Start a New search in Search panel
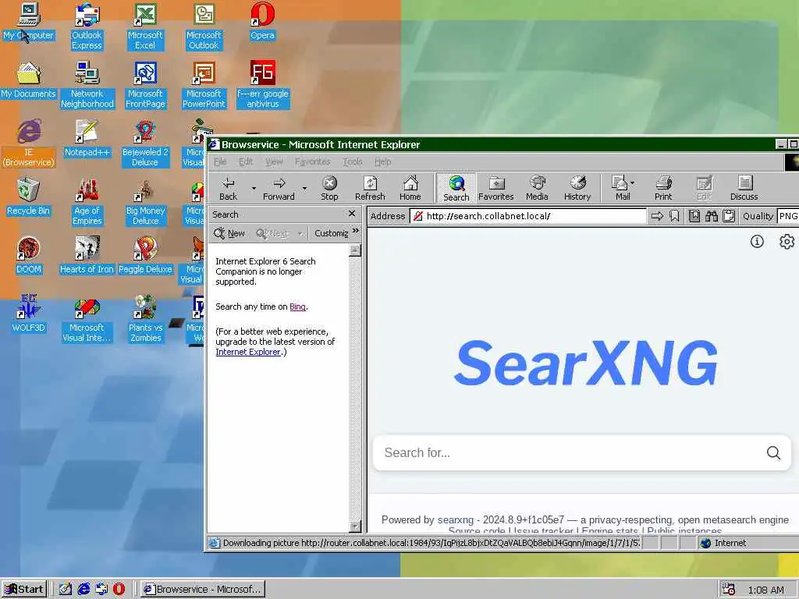Image resolution: width=799 pixels, height=599 pixels. pos(229,233)
